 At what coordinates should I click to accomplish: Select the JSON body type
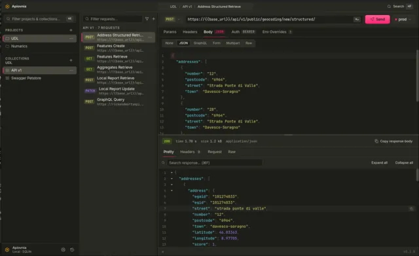[x=183, y=43]
